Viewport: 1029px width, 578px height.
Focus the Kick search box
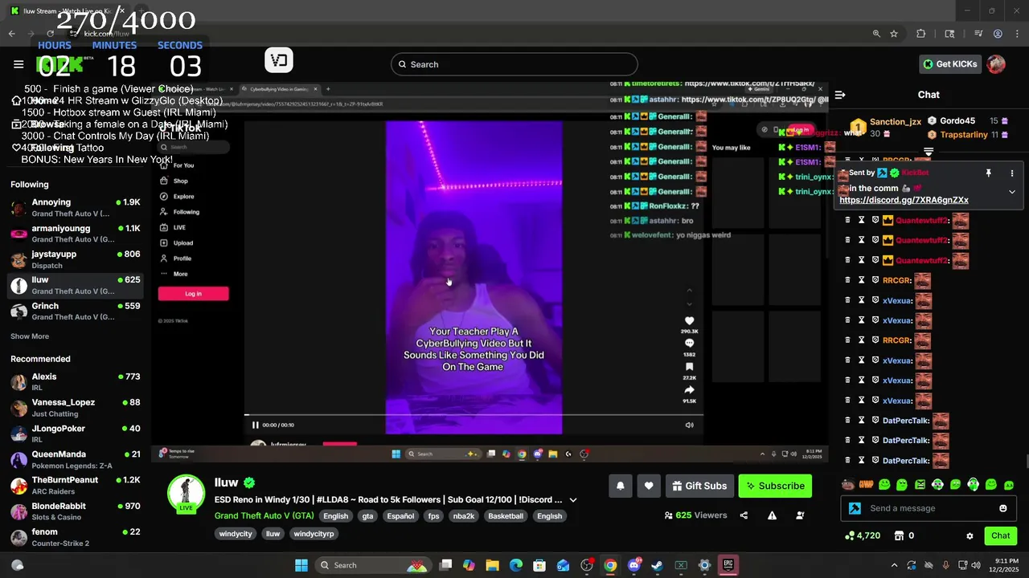(514, 64)
